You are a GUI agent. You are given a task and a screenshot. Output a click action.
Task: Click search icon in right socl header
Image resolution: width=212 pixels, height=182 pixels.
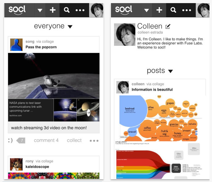click(173, 10)
